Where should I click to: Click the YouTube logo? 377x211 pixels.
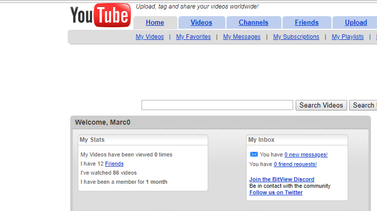coord(101,15)
